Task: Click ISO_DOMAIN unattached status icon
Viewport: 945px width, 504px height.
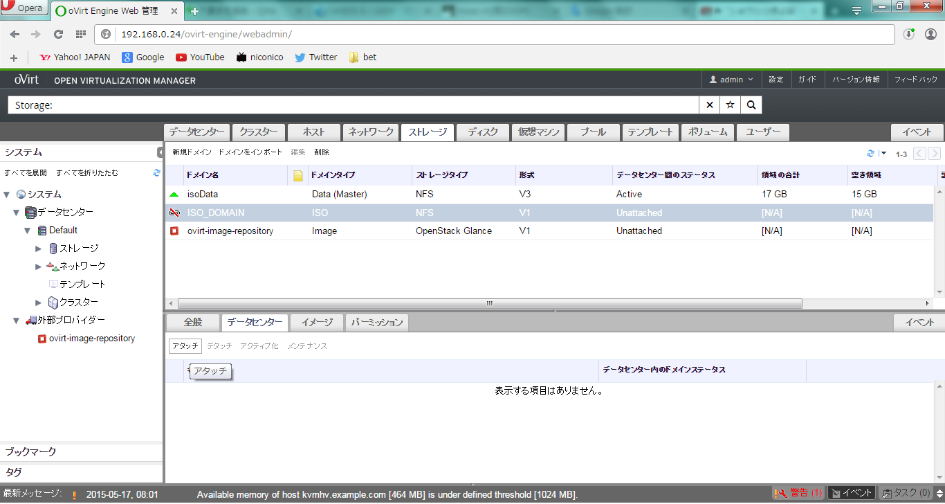Action: [174, 213]
